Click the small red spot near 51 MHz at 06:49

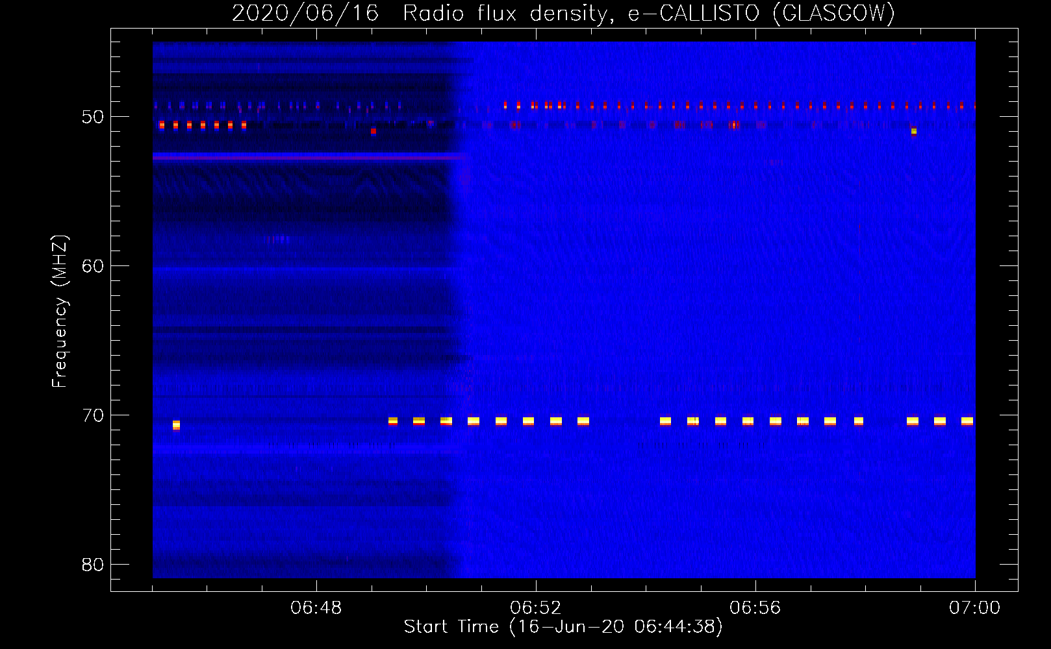374,131
